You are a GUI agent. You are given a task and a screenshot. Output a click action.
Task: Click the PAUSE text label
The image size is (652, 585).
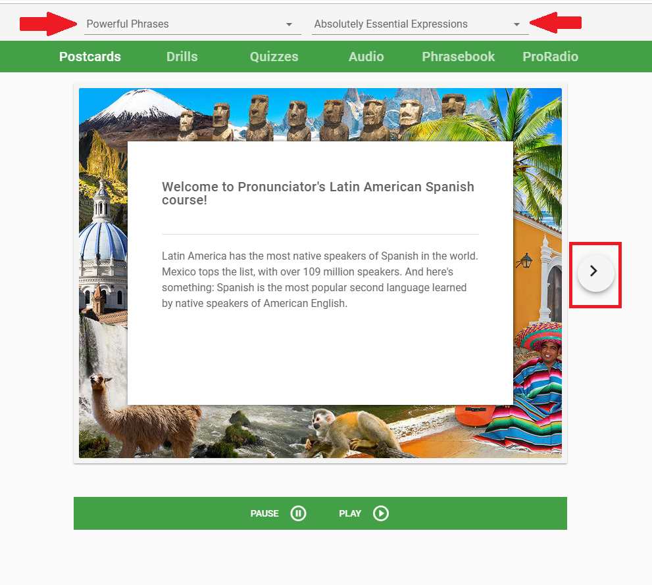(x=264, y=513)
